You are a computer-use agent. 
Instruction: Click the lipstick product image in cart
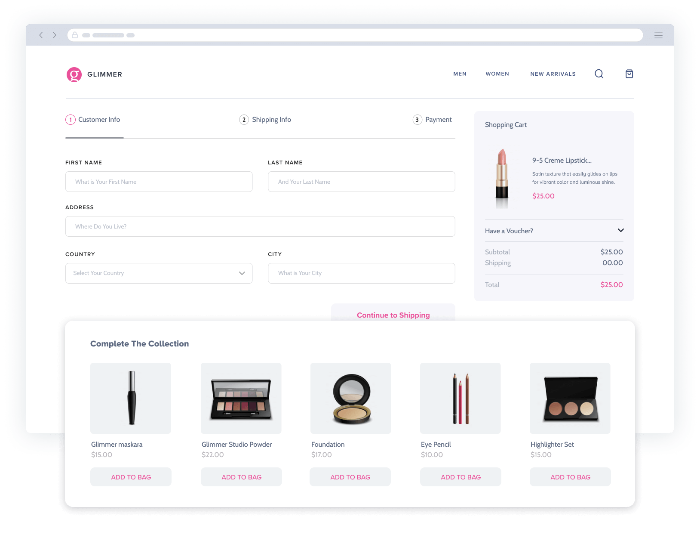click(502, 179)
